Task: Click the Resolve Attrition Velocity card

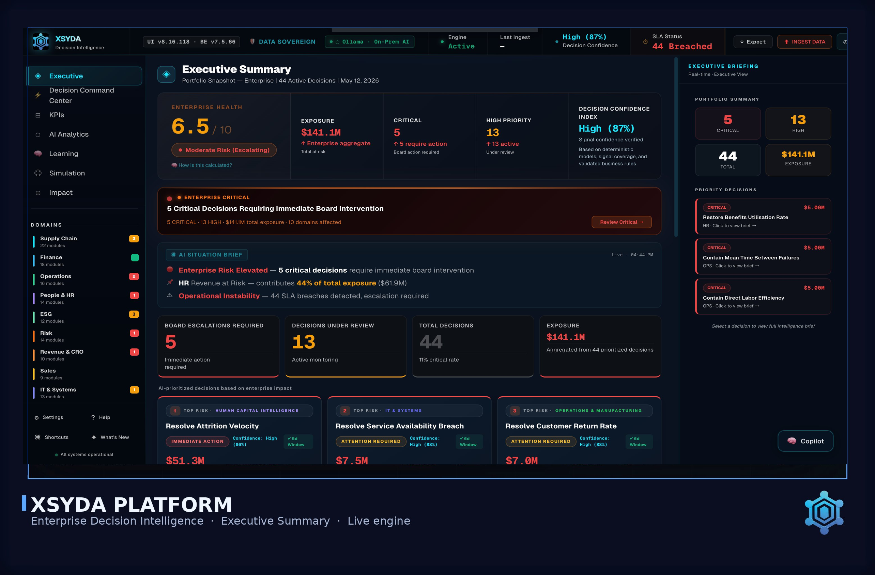Action: point(239,431)
